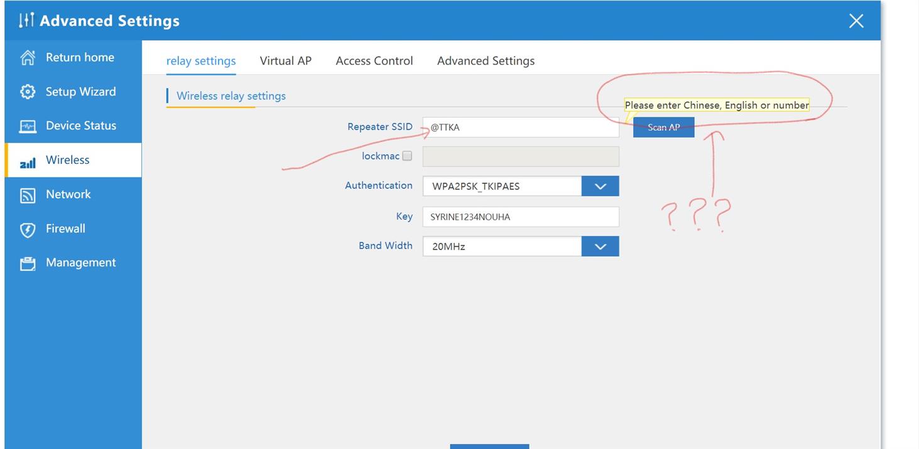This screenshot has width=919, height=449.
Task: Click the Device Status monitor icon
Action: tap(28, 126)
